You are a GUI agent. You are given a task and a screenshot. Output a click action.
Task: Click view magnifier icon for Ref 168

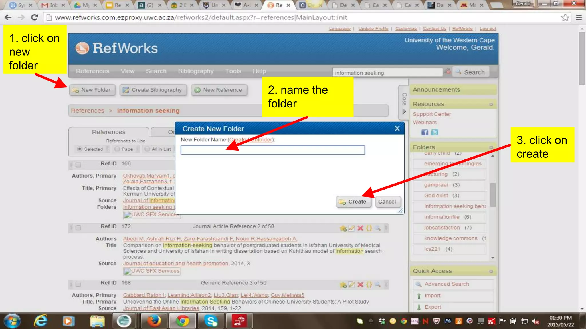[x=378, y=284]
